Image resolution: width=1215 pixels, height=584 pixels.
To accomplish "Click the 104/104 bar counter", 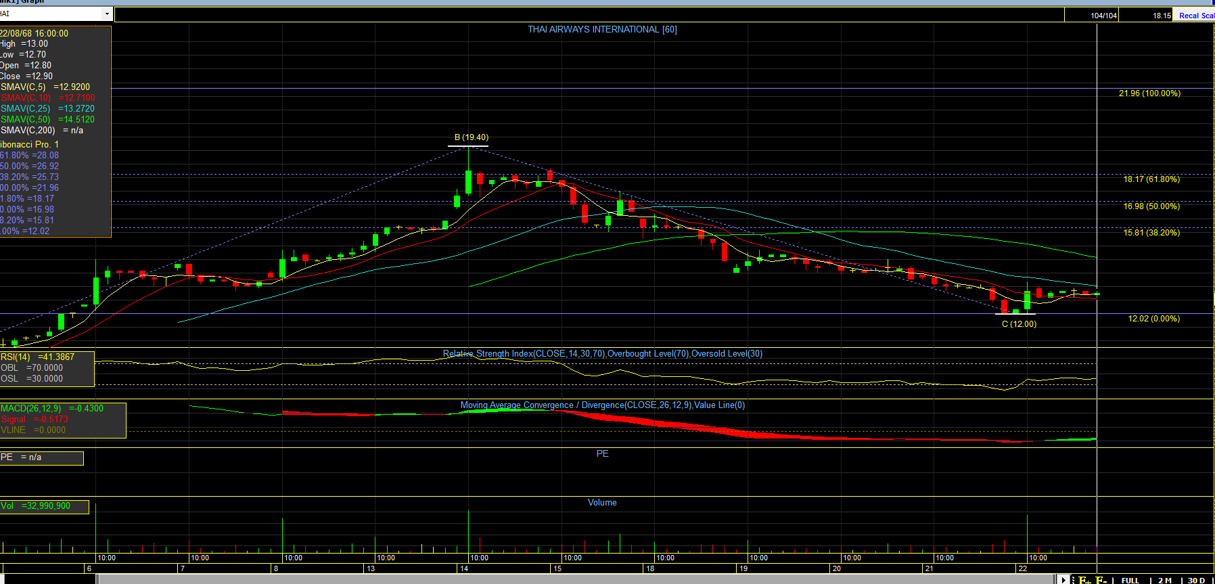I will [1103, 16].
